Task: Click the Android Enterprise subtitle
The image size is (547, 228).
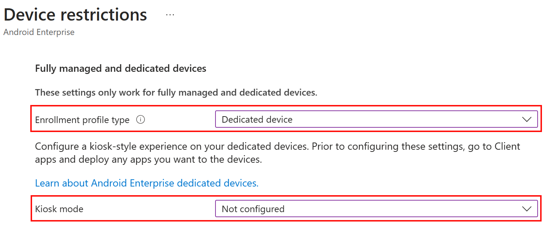Action: 39,32
